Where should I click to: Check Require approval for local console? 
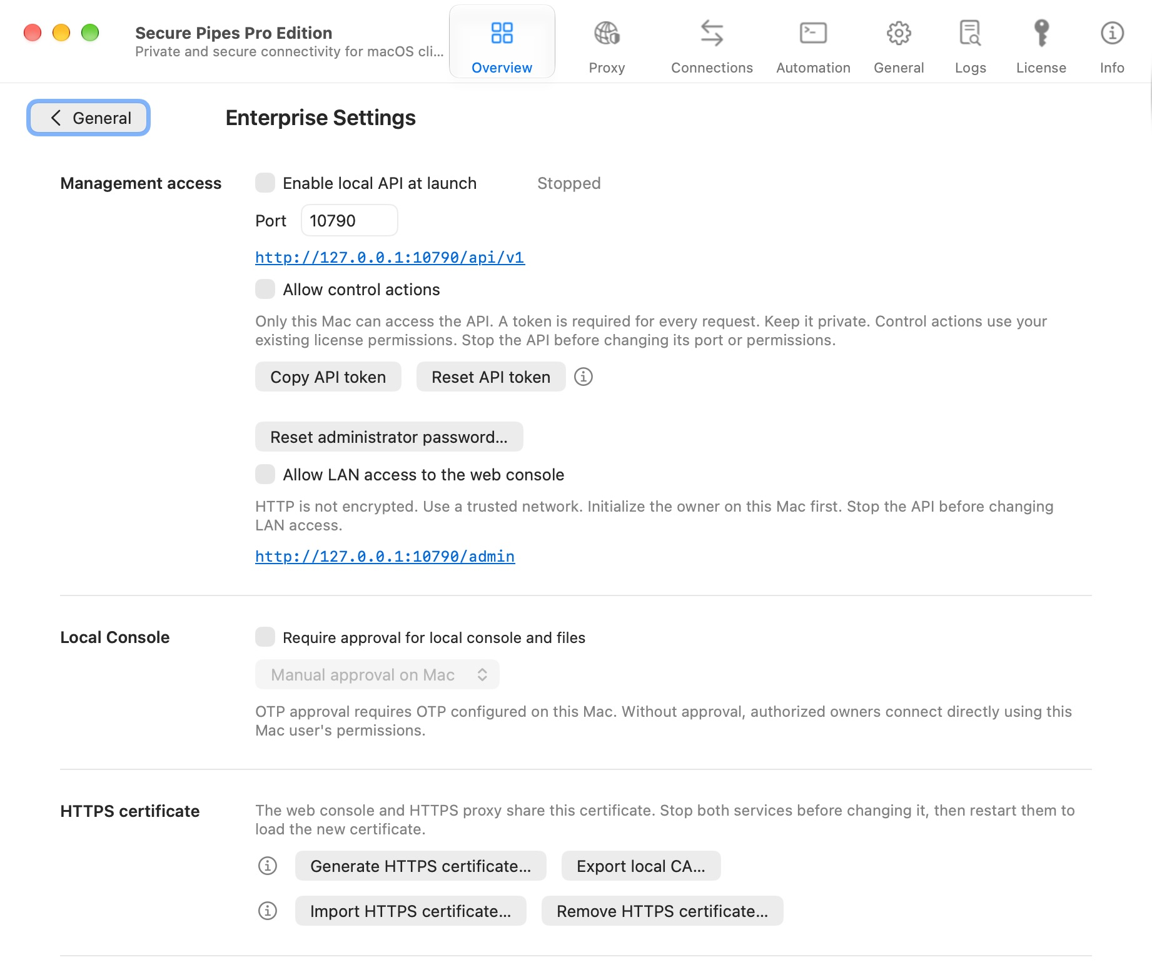click(x=265, y=637)
